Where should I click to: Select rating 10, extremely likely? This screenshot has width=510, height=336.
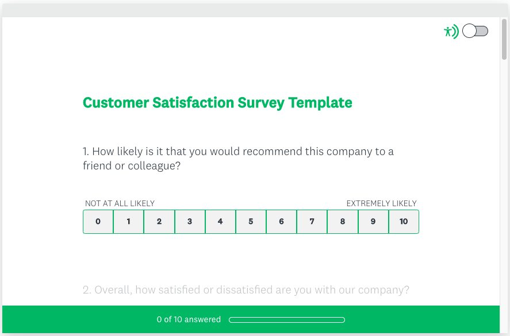(404, 222)
